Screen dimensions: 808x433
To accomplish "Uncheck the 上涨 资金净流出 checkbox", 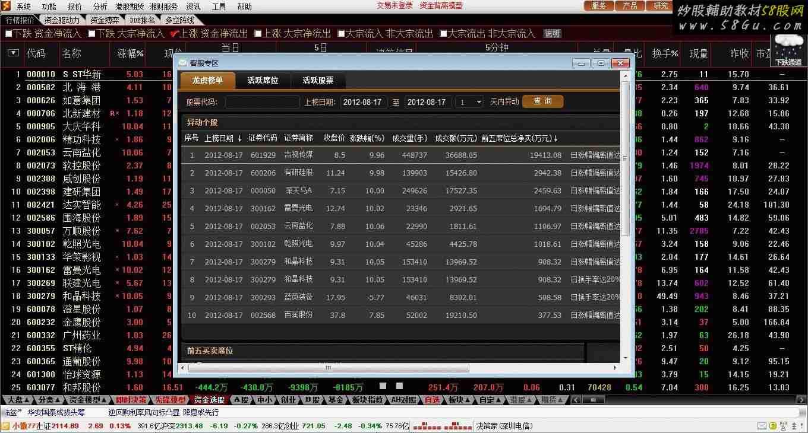I will (x=175, y=34).
